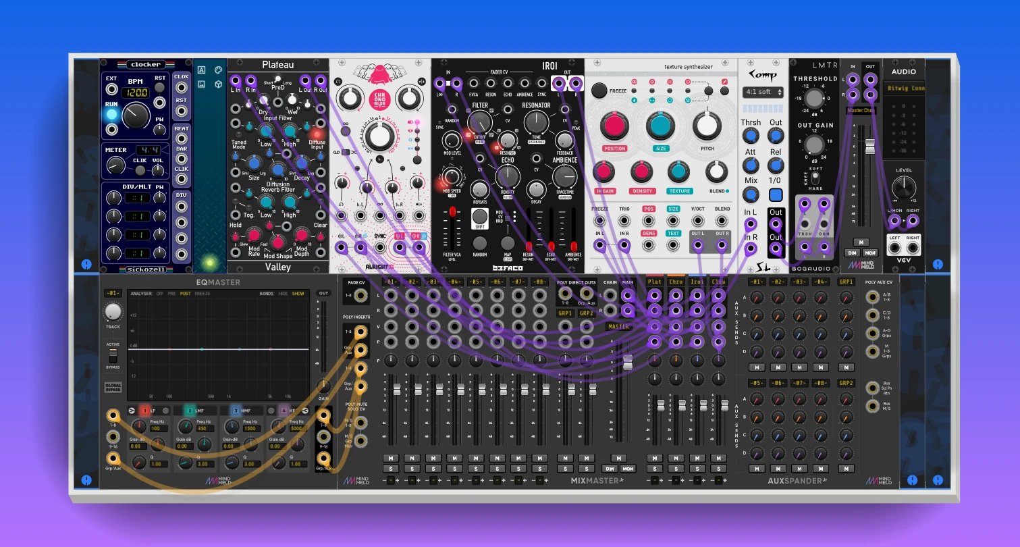Screen dimensions: 1020x547
Task: Click the Iroi aux channel label
Action: [697, 281]
